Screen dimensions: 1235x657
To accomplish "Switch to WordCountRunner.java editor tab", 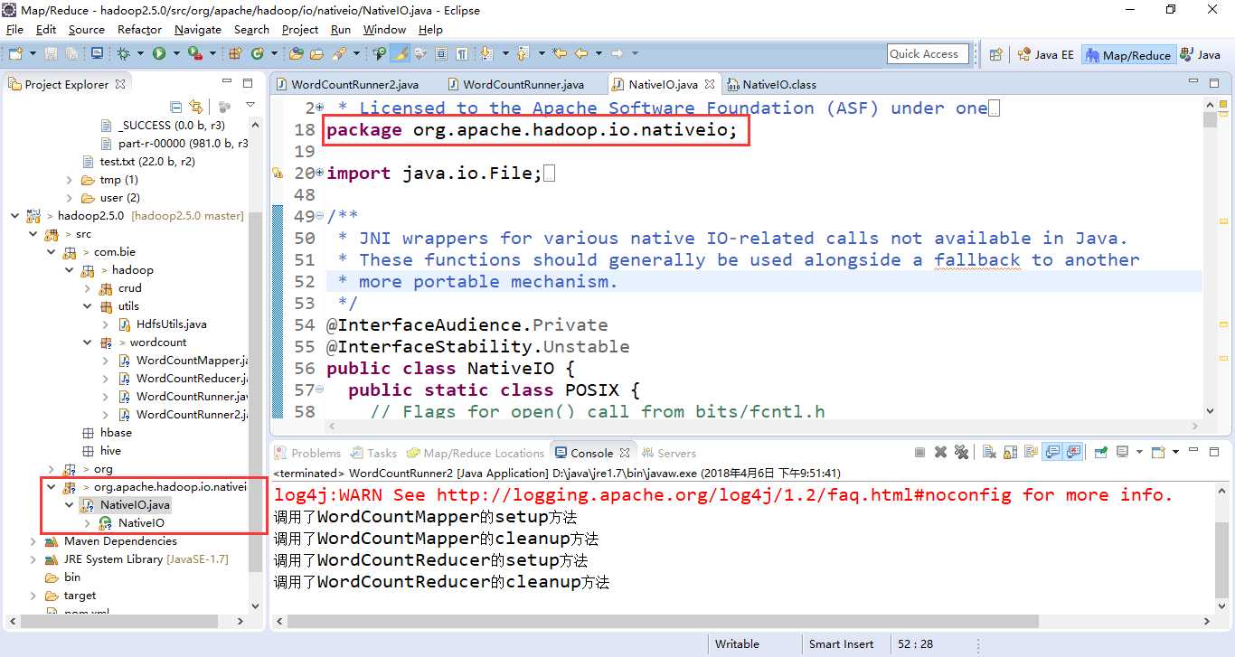I will (x=516, y=84).
